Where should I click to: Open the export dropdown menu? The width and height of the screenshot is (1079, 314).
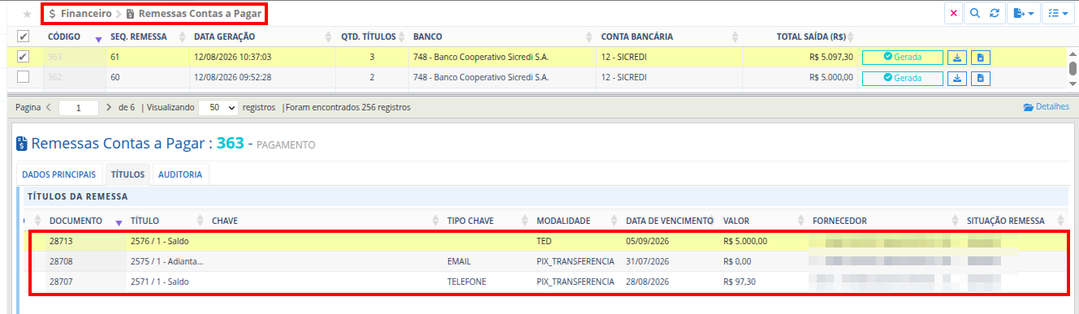coord(1023,14)
